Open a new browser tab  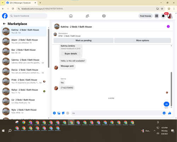click(40, 3)
